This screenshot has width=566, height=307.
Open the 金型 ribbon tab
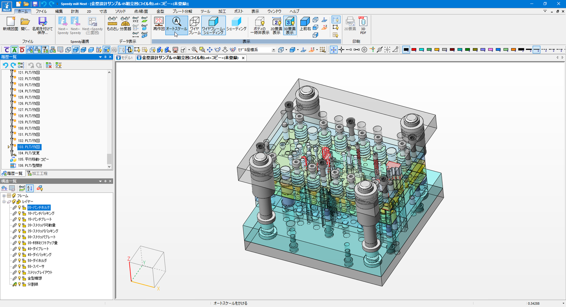[x=160, y=11]
